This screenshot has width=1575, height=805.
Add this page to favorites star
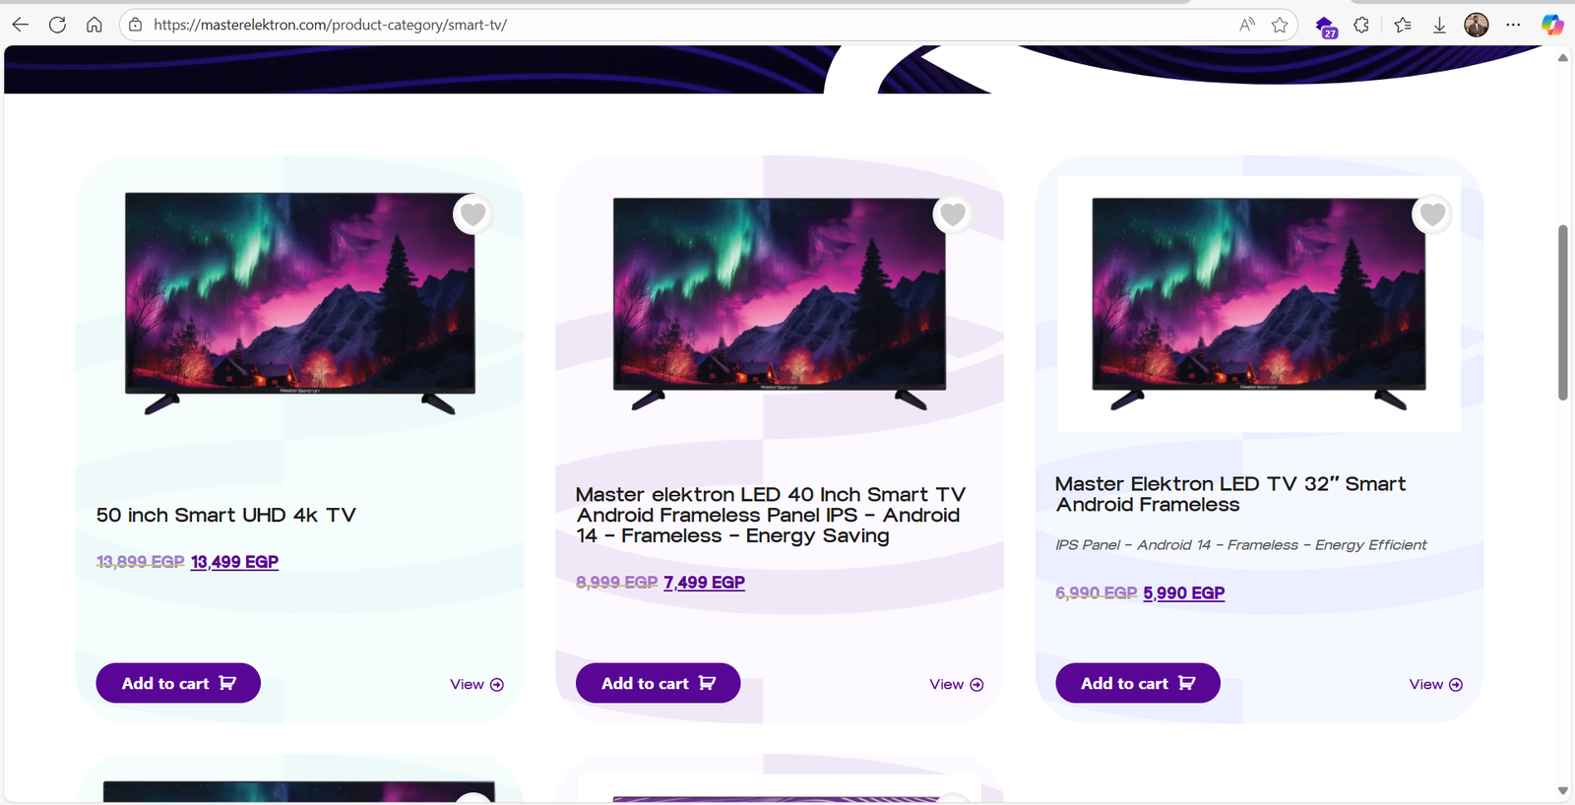pos(1280,25)
